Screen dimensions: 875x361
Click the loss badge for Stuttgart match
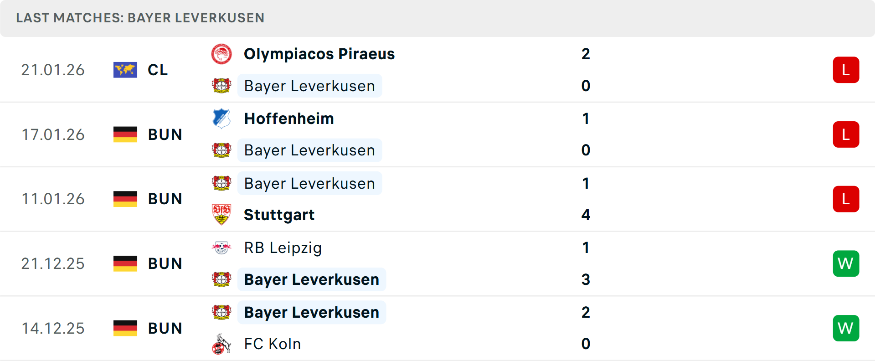[x=846, y=199]
